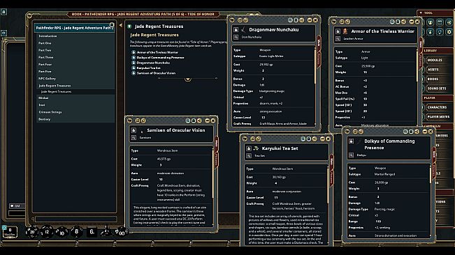455x255 pixels.
Task: Open the Sound Sets button
Action: [x=437, y=88]
